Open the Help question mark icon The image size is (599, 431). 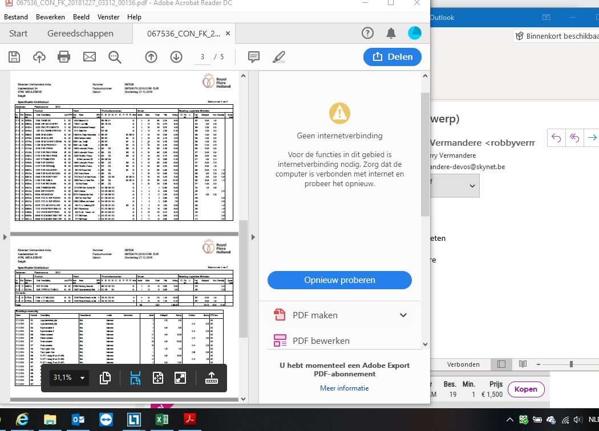(x=367, y=33)
